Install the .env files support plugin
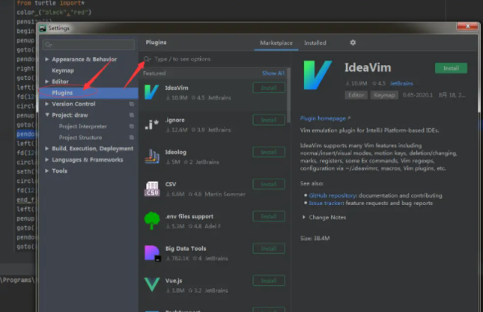Screen dimensions: 483x312 click(269, 217)
